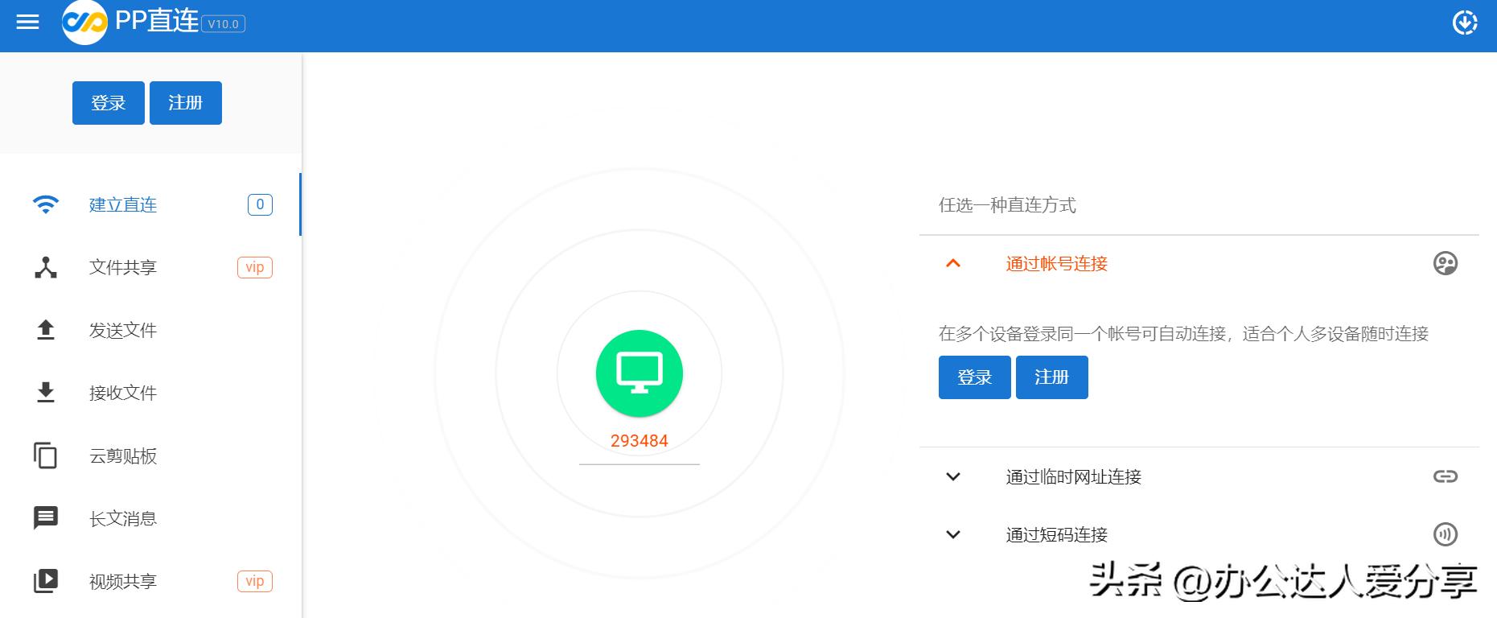Click the copy icon for 云剪贴板
Screen dimensions: 1497x618
pyautogui.click(x=46, y=455)
